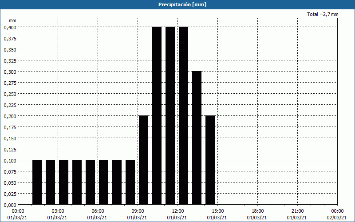This screenshot has height=222, width=355.
Task: Select the 0,400 bar ending at 12:00
Action: pos(170,116)
